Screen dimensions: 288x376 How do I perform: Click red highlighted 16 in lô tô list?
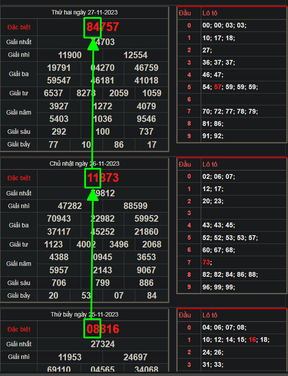pyautogui.click(x=253, y=340)
